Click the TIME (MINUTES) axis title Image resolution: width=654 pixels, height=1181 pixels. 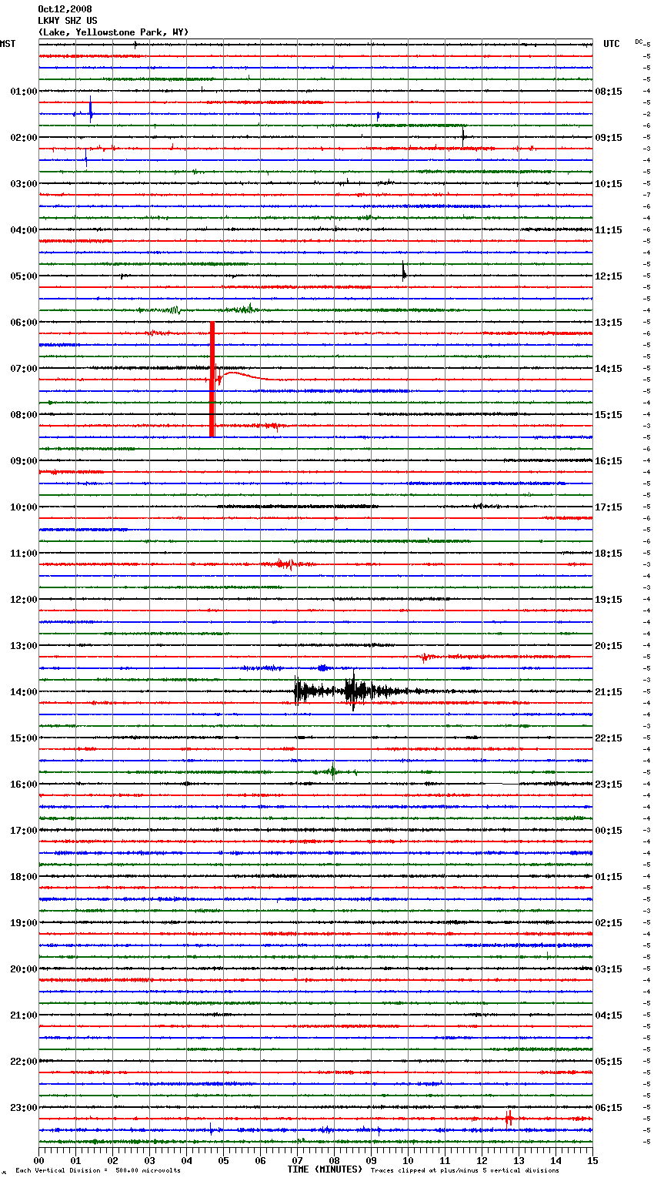pos(325,1169)
